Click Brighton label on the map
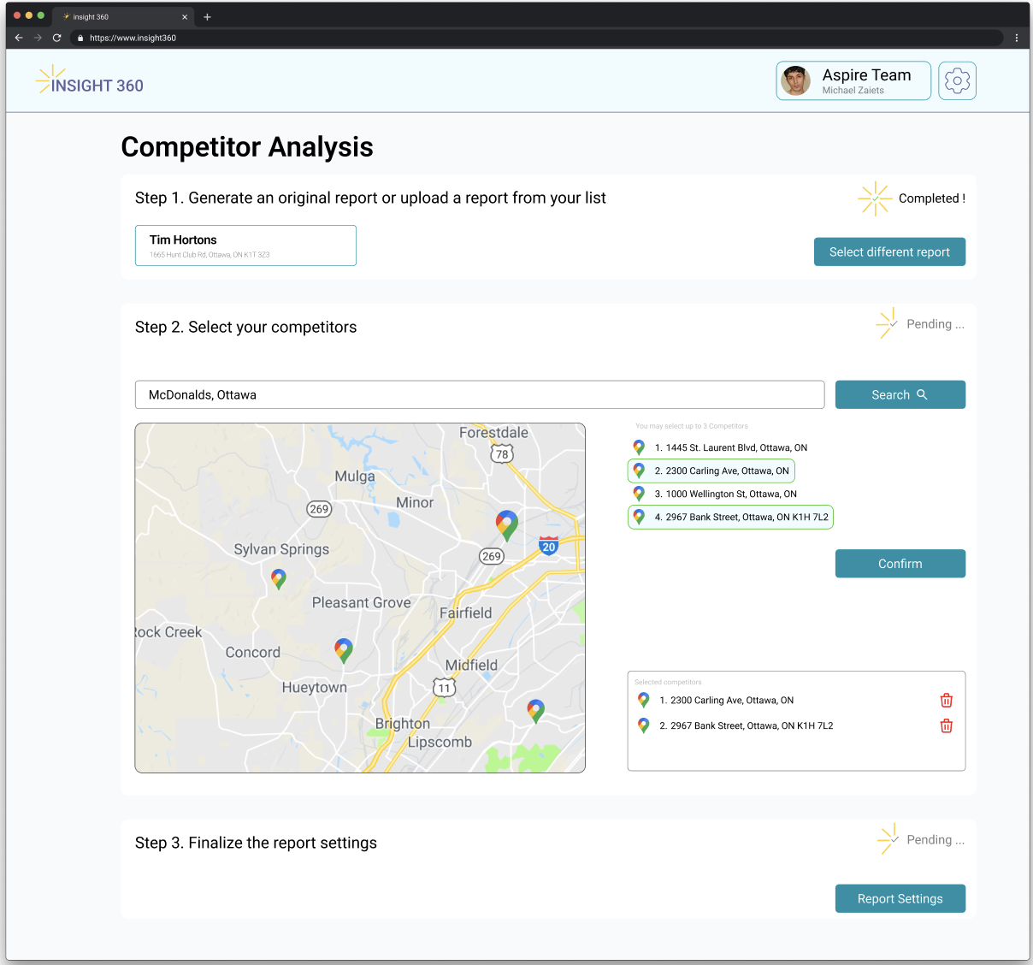The image size is (1033, 965). 403,724
